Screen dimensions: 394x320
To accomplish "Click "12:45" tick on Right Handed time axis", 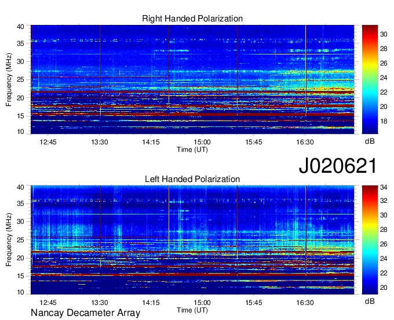I will point(48,142).
